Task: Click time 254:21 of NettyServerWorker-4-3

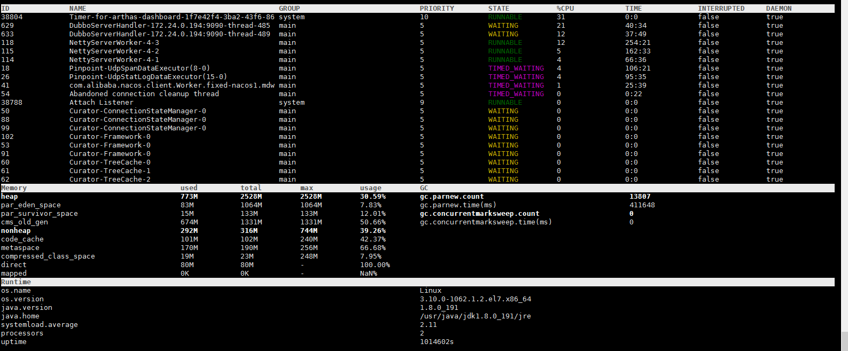Action: (x=637, y=43)
